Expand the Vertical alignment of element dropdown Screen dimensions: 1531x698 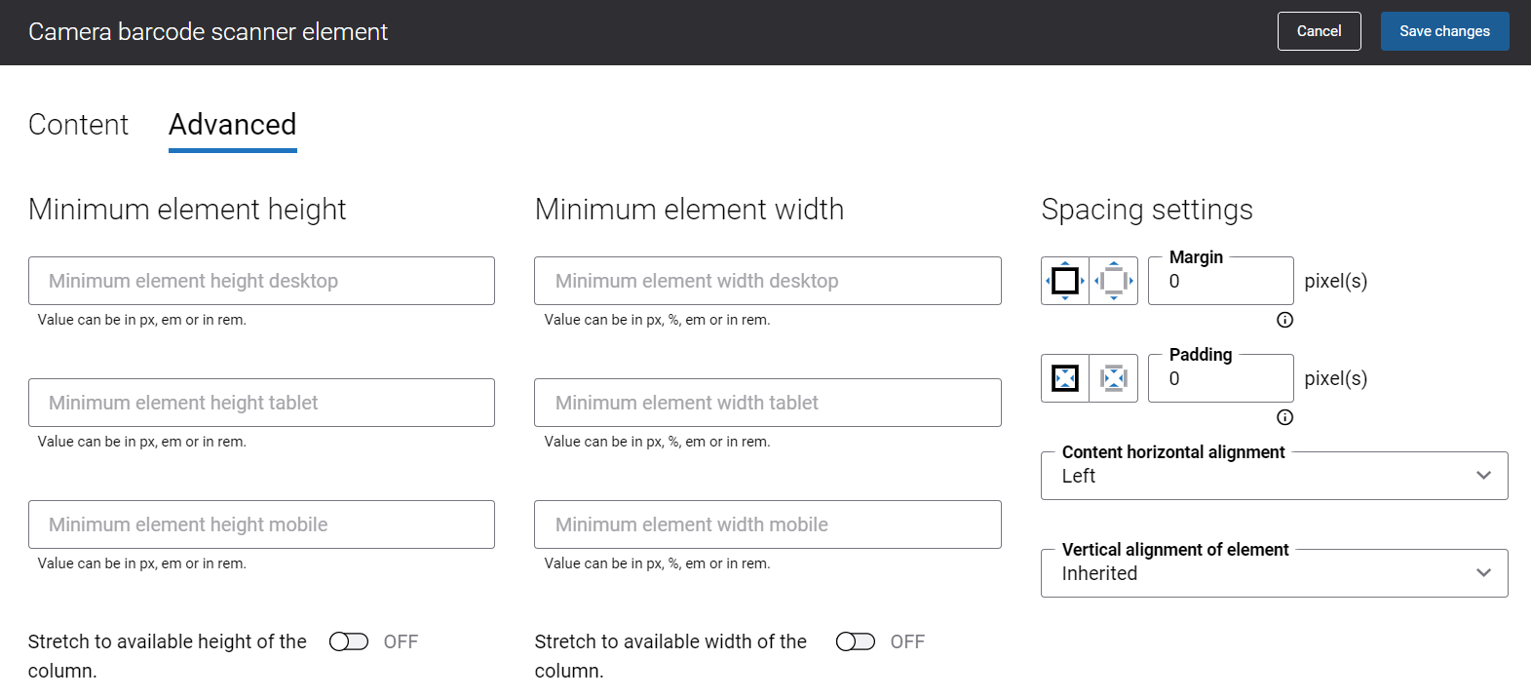point(1274,573)
